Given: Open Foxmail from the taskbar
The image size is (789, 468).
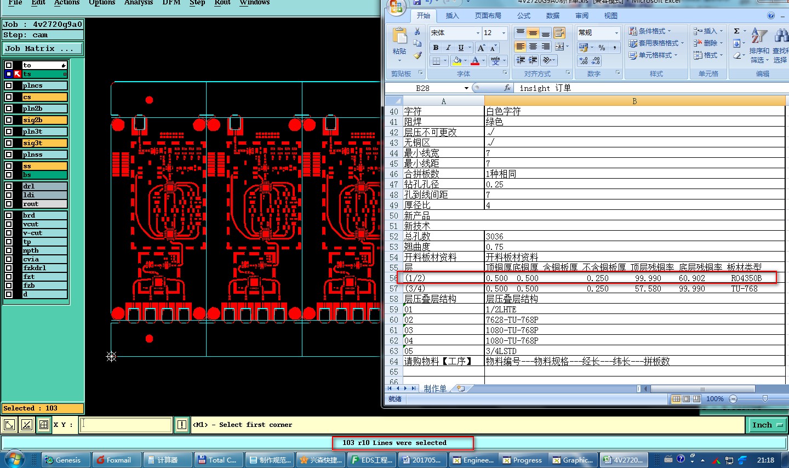Looking at the screenshot, I should tap(117, 460).
